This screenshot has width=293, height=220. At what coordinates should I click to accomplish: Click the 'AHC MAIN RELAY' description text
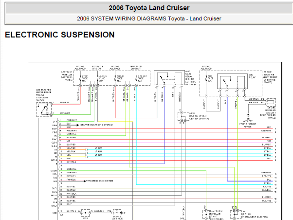tap(190, 78)
